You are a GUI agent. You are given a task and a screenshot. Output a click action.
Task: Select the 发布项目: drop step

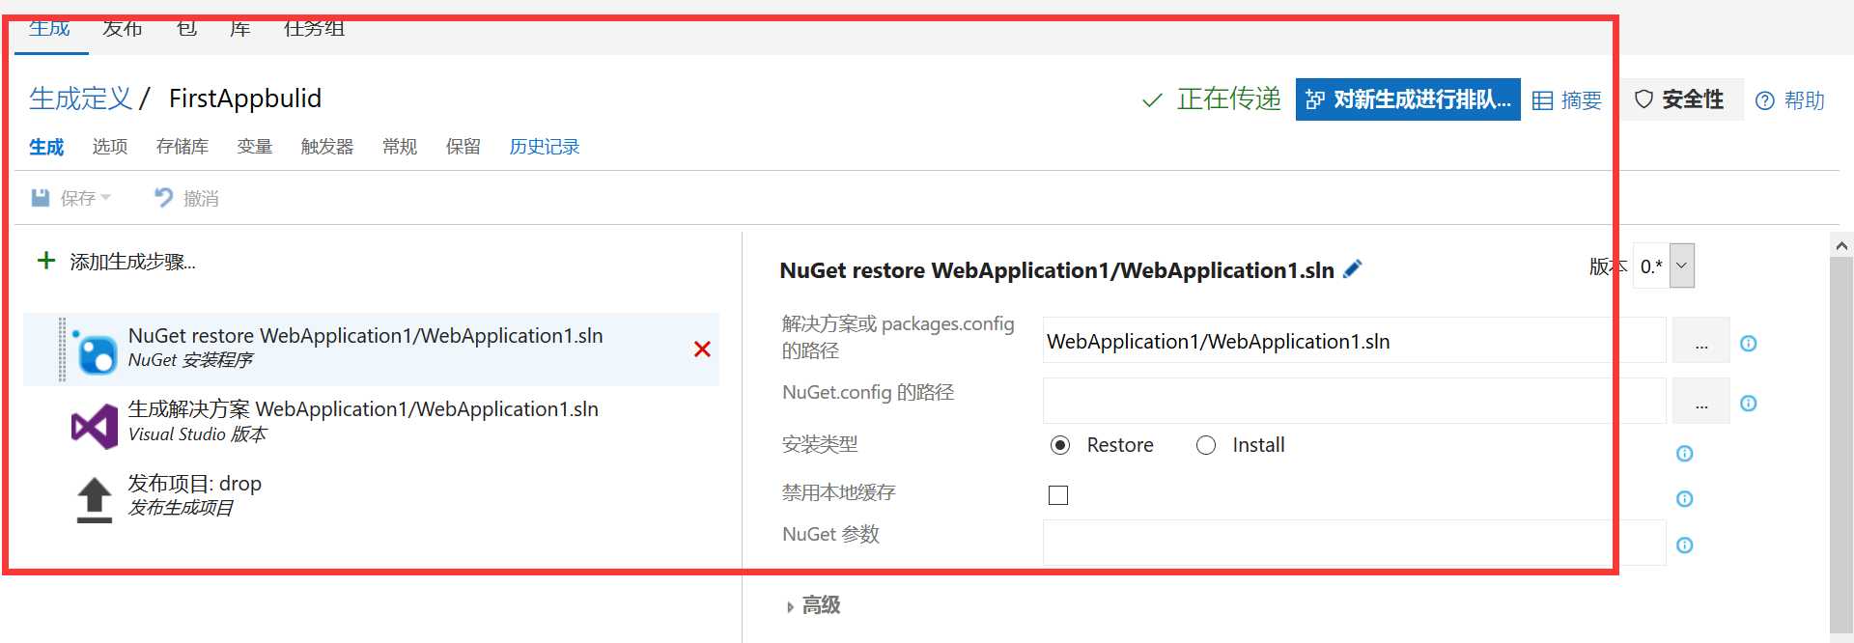pyautogui.click(x=371, y=496)
